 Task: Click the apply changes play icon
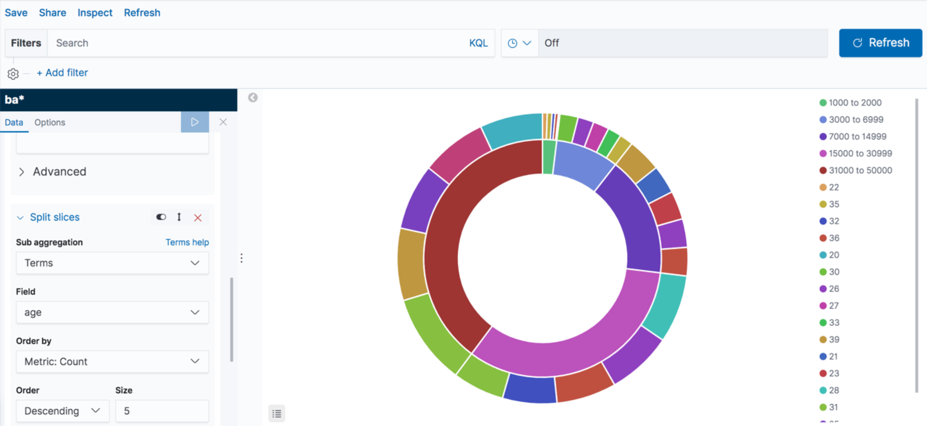pos(195,122)
